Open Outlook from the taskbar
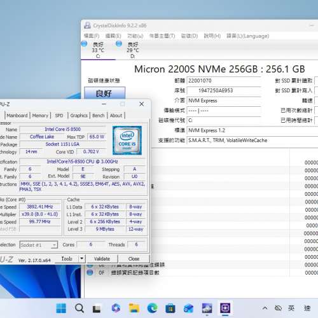 point(188,308)
